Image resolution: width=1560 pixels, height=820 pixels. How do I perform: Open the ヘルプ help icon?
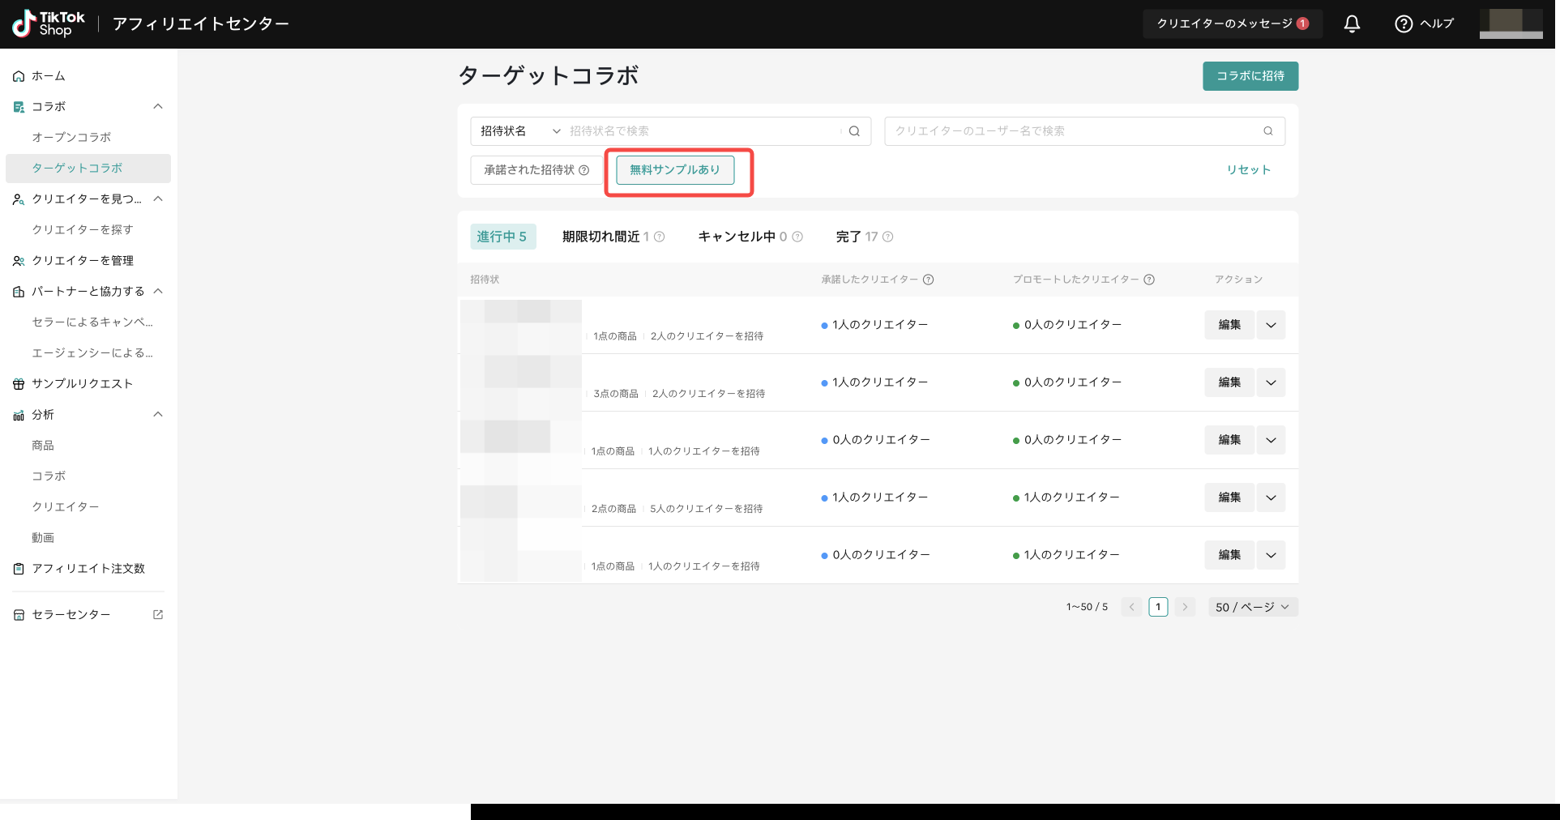(x=1403, y=24)
